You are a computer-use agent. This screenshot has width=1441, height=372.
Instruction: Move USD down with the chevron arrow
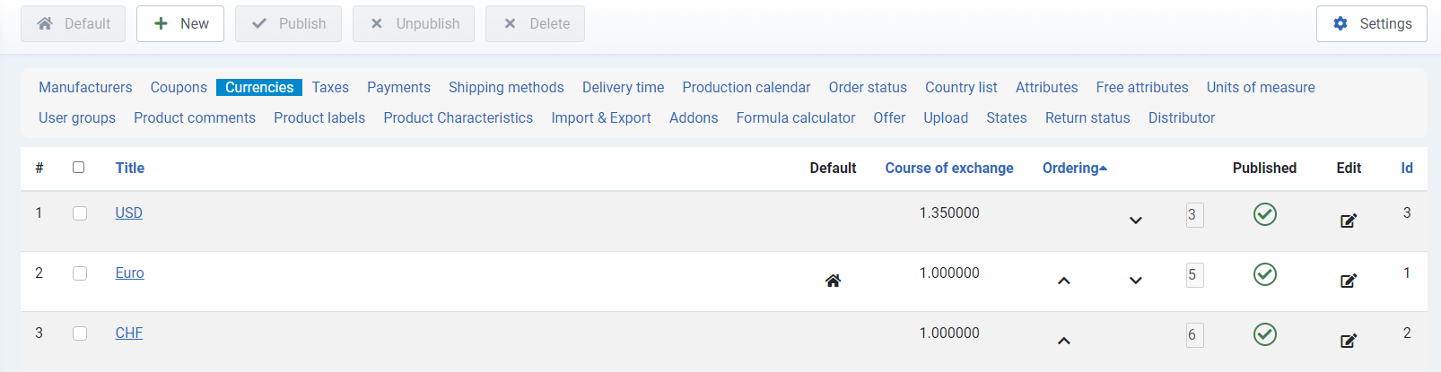pyautogui.click(x=1136, y=221)
